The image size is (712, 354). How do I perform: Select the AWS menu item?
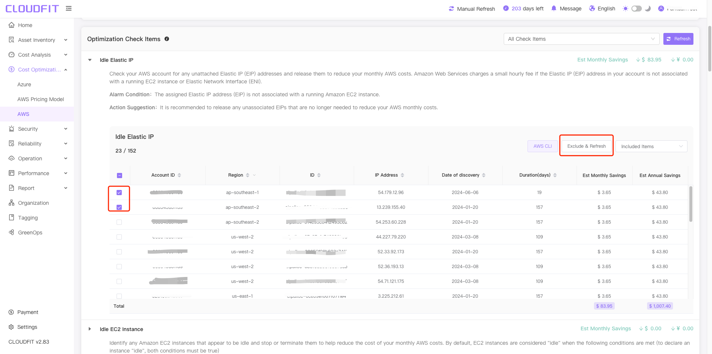pyautogui.click(x=37, y=114)
